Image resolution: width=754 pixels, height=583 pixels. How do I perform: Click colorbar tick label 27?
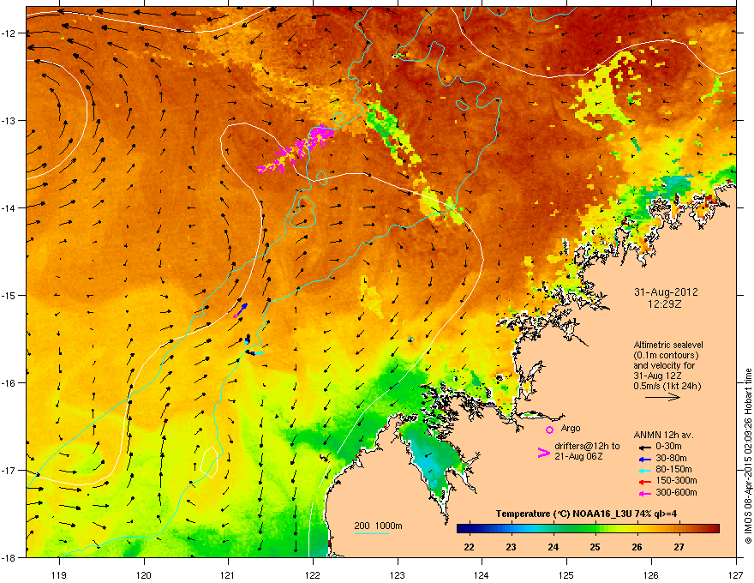pos(679,547)
